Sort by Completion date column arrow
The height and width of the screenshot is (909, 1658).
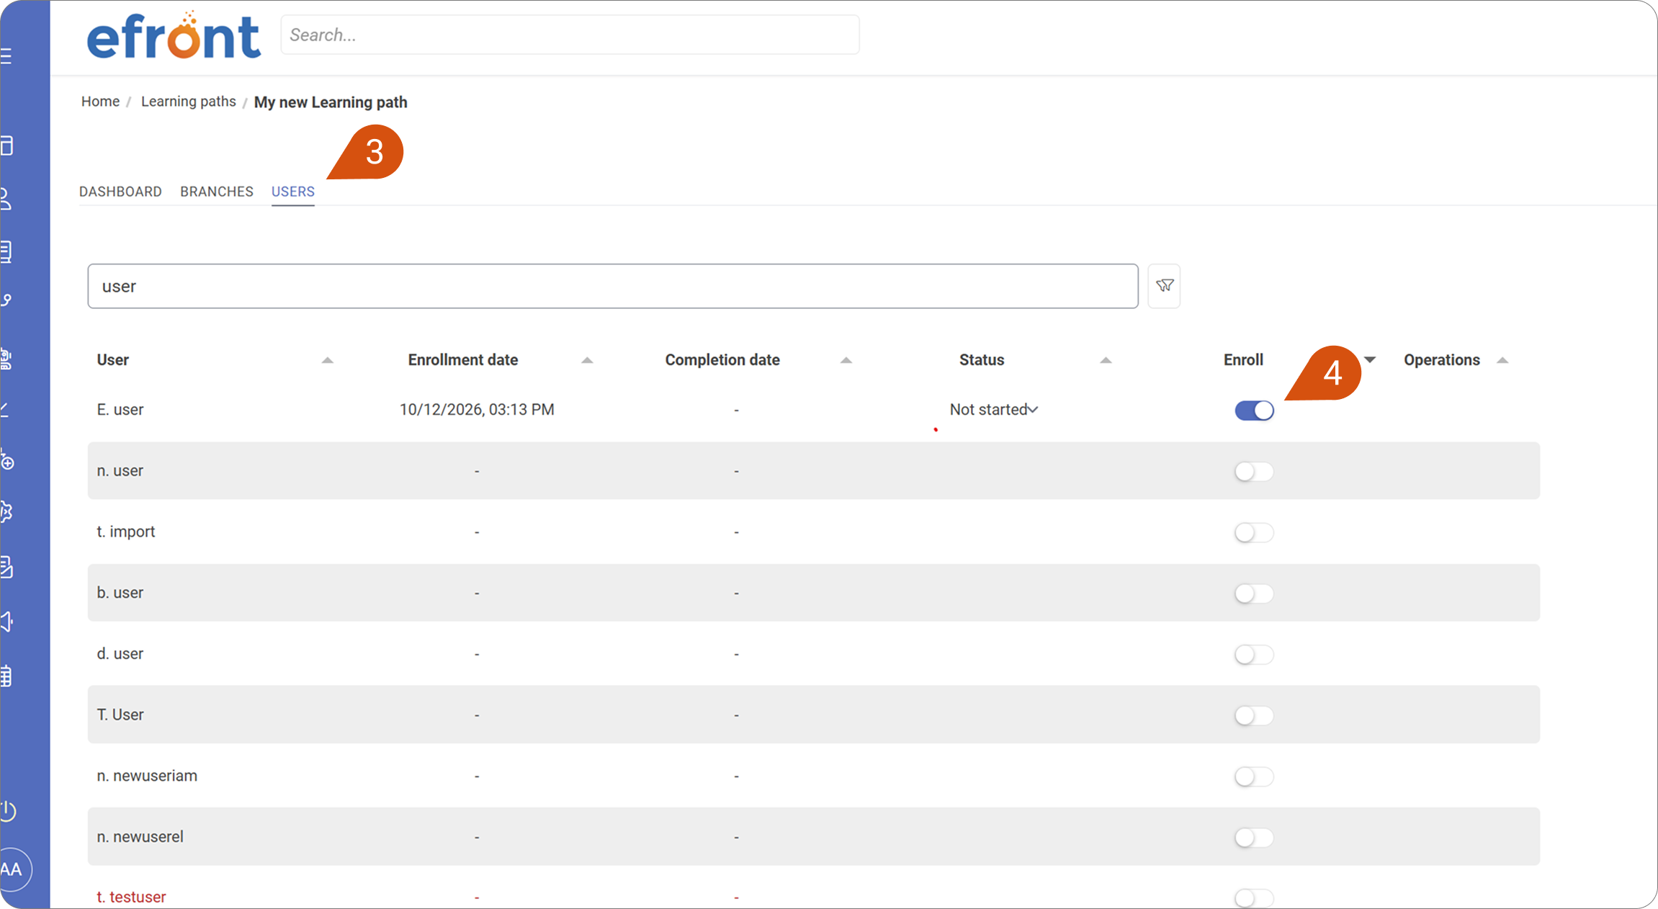[846, 360]
